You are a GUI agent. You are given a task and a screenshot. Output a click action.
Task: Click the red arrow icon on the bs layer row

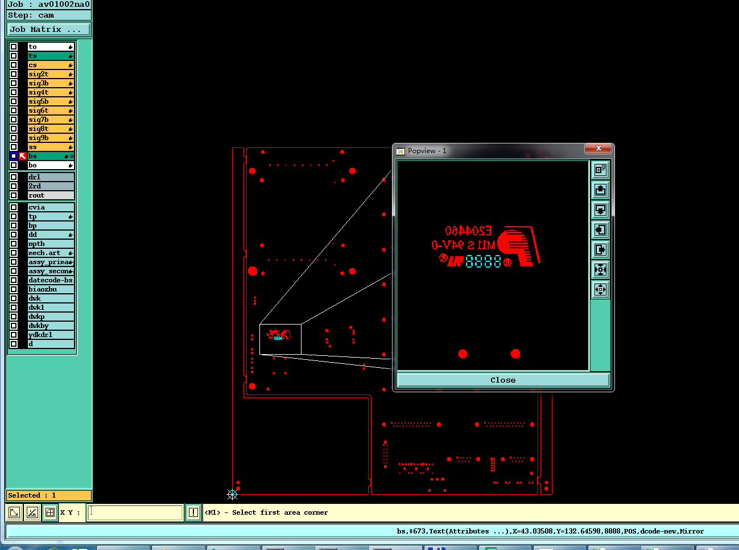point(23,156)
